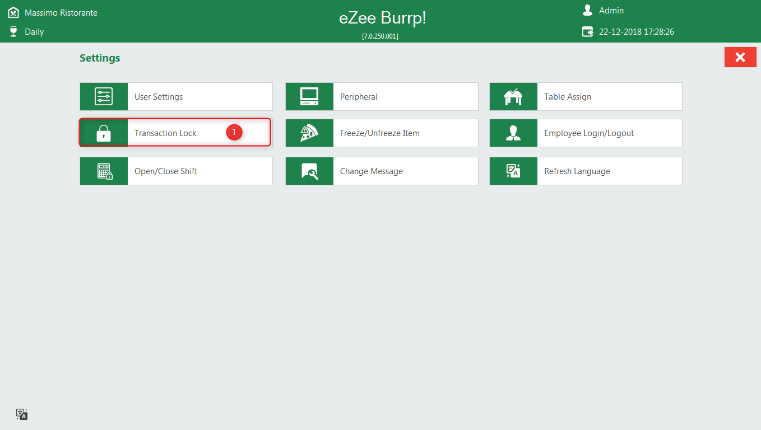The image size is (761, 430).
Task: Open the Table Assign option
Action: (x=586, y=96)
